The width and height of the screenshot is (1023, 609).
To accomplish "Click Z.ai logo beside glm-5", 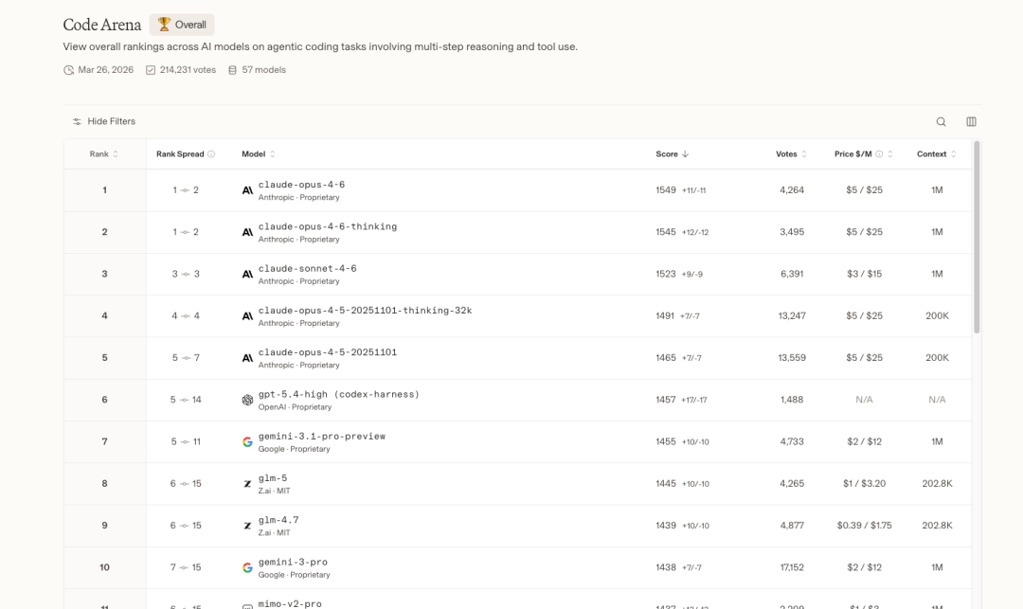I will pos(248,483).
